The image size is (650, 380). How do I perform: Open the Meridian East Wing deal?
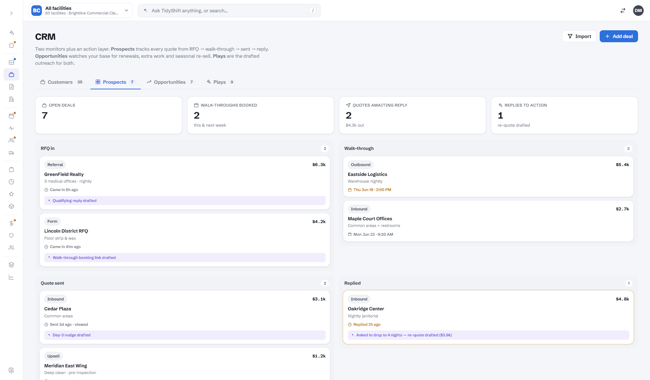click(x=185, y=364)
